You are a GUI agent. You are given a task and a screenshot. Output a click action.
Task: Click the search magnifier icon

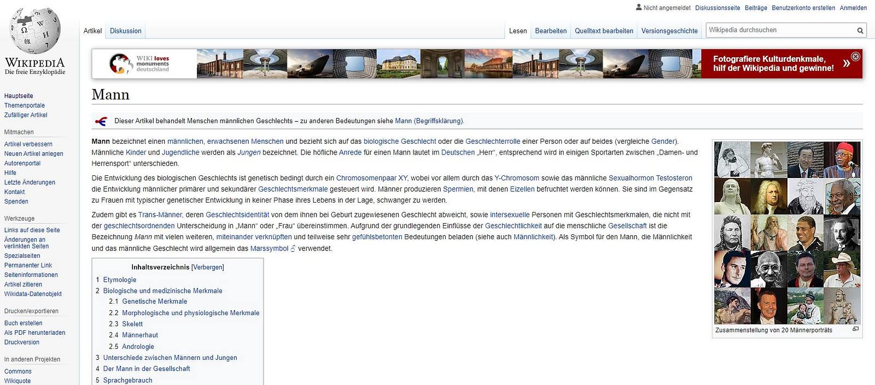[860, 31]
